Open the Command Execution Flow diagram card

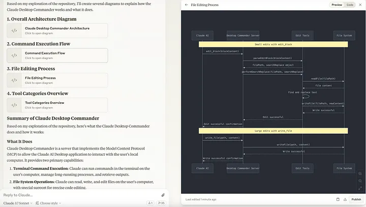click(57, 55)
